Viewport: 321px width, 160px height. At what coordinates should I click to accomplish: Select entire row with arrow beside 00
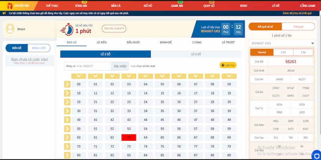coord(67,84)
